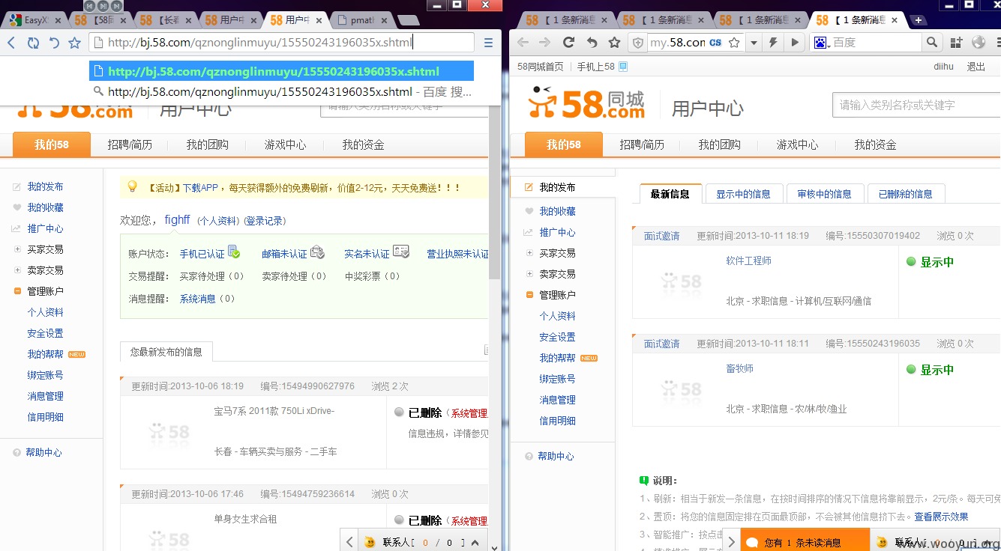Click 退出 logout link in right window
The height and width of the screenshot is (551, 1001).
point(976,67)
